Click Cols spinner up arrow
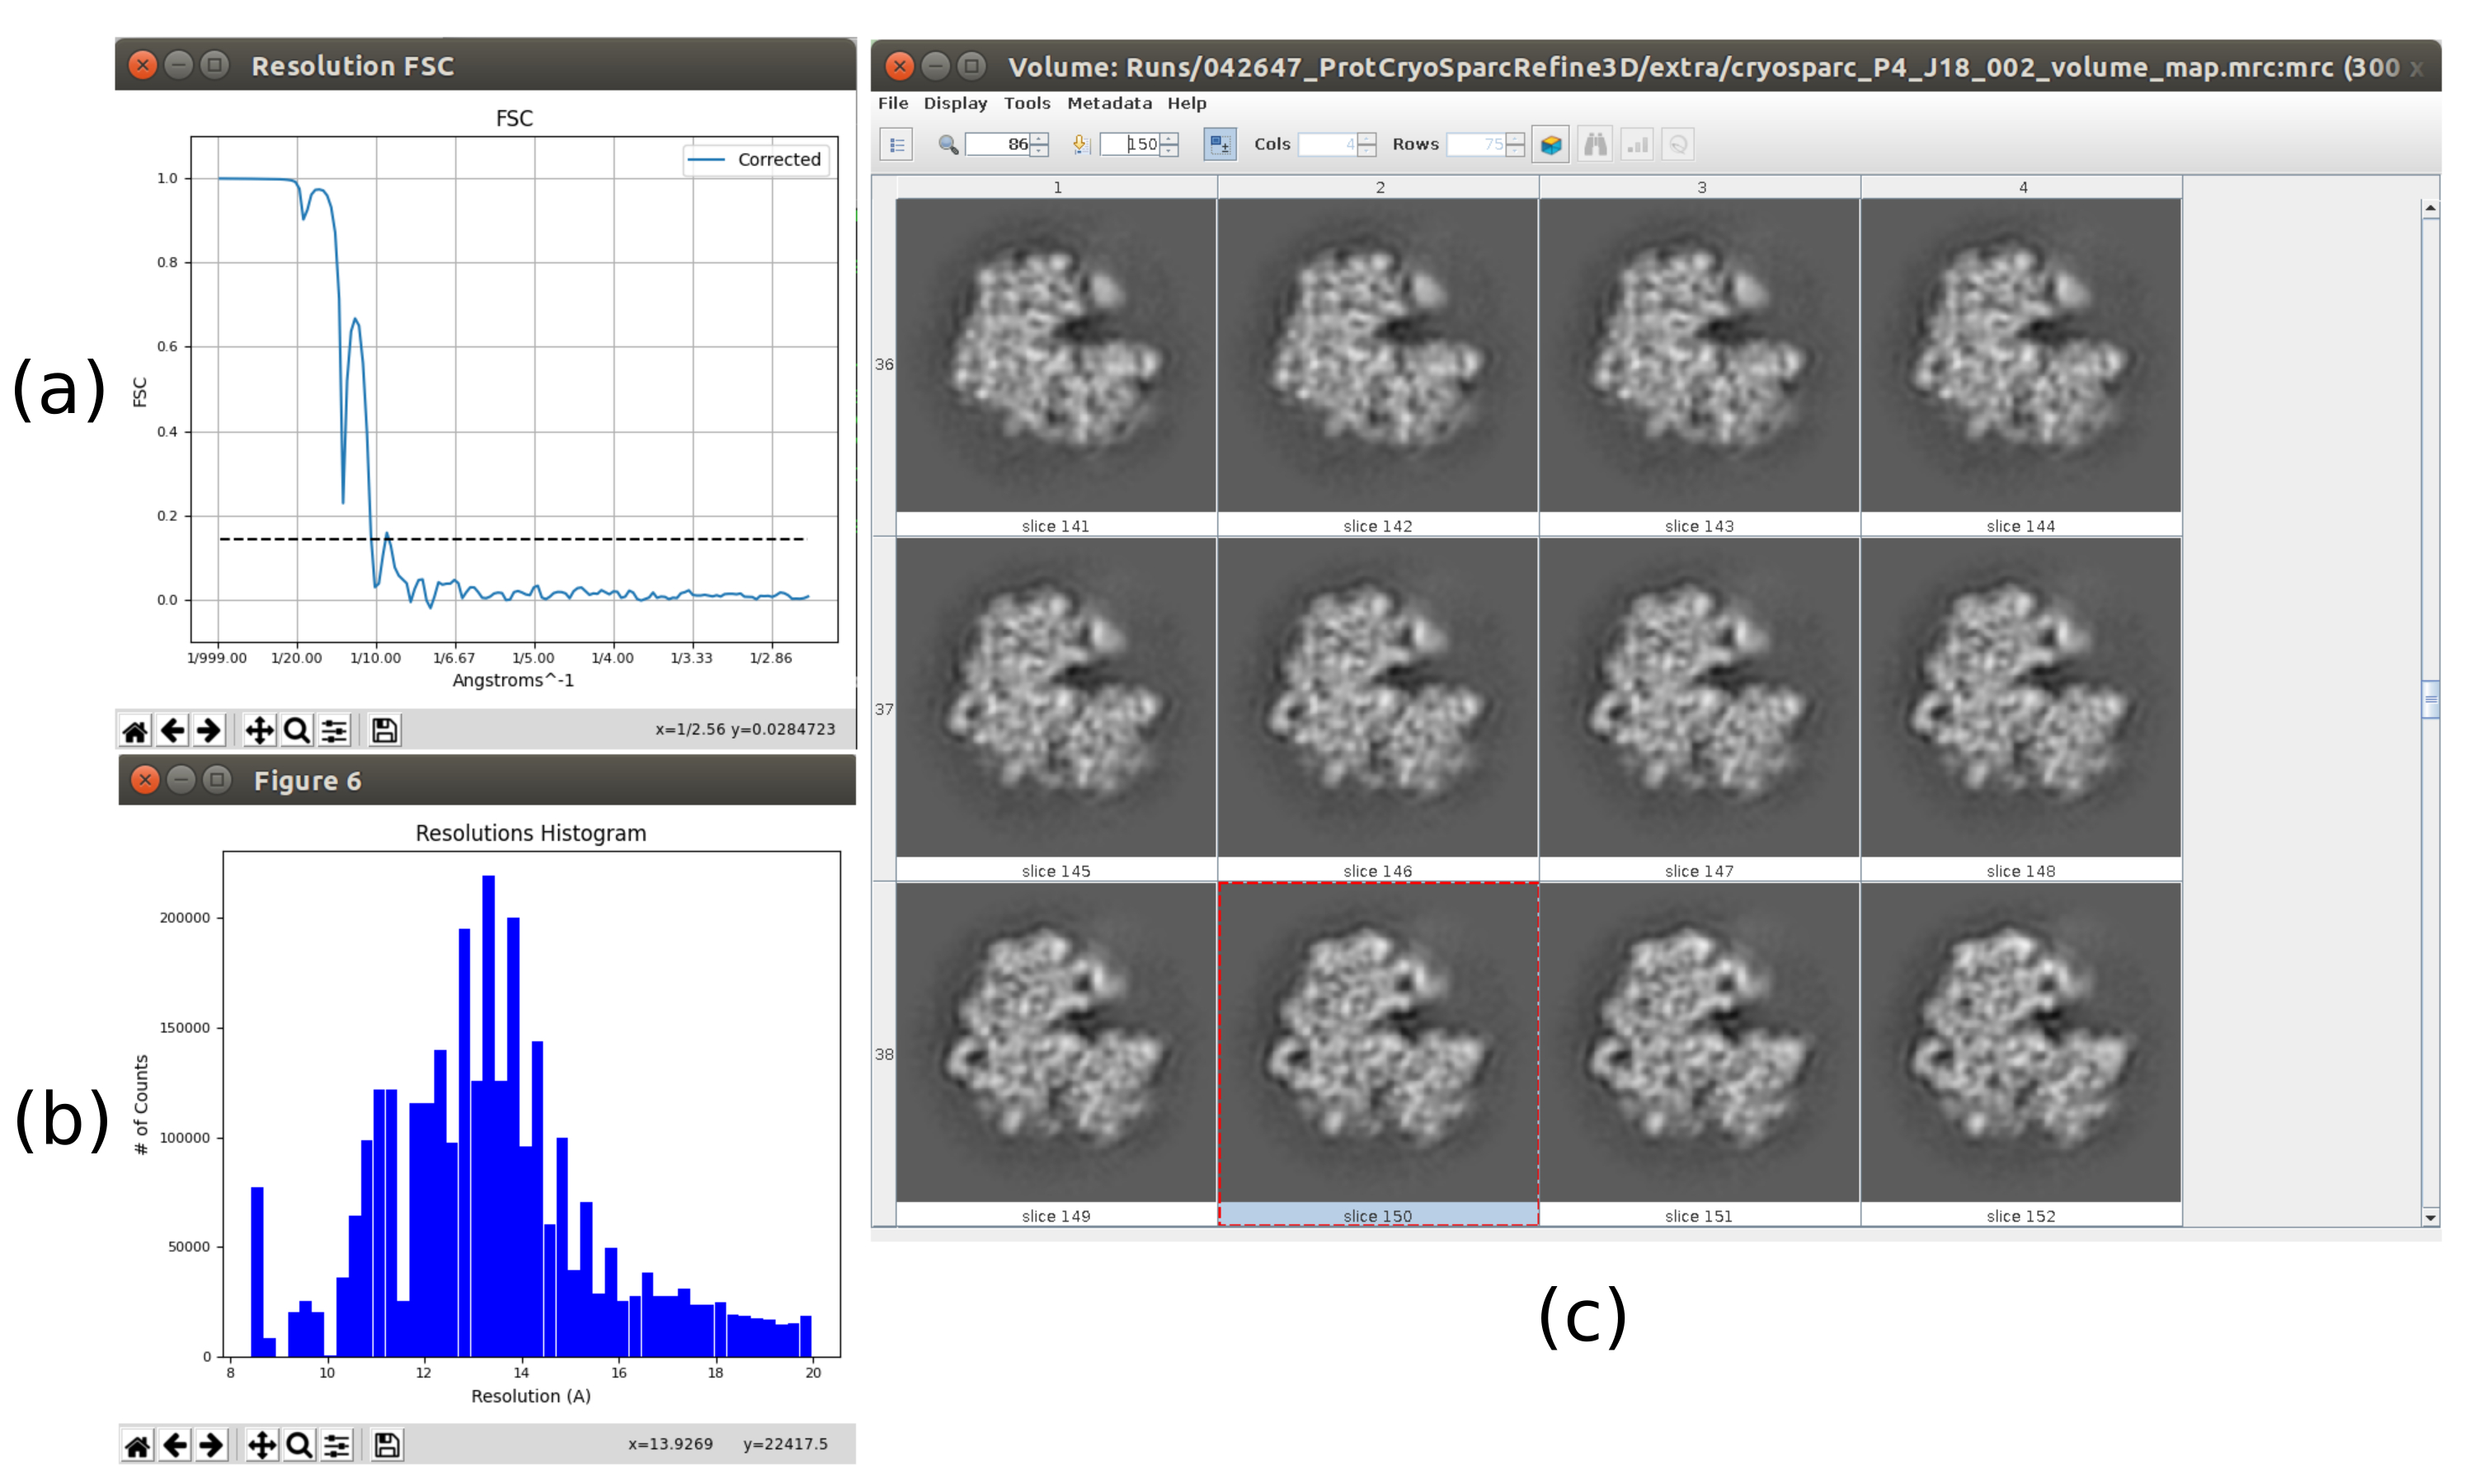2474x1484 pixels. click(x=1367, y=138)
